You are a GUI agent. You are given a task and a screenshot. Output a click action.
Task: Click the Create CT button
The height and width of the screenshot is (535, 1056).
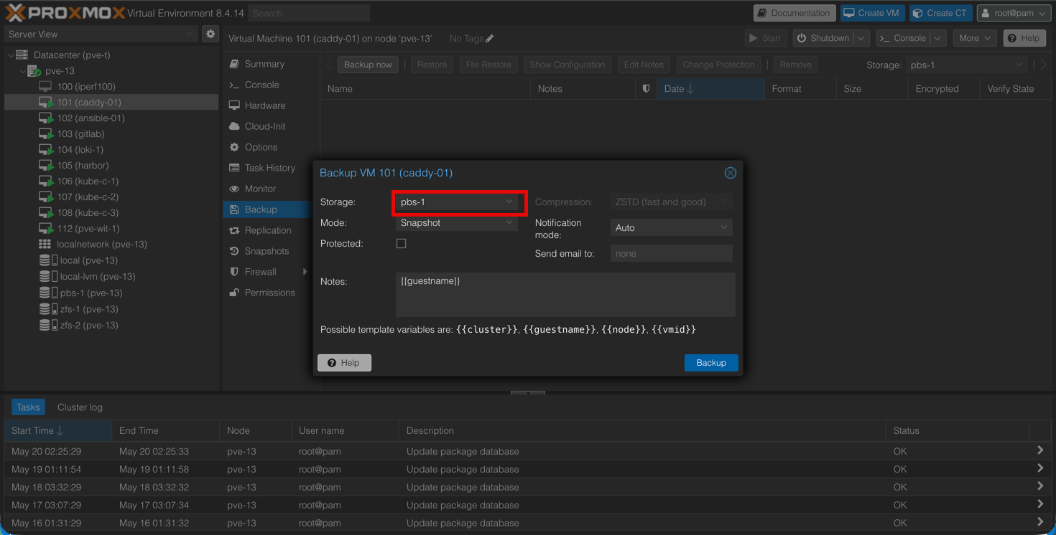coord(940,13)
